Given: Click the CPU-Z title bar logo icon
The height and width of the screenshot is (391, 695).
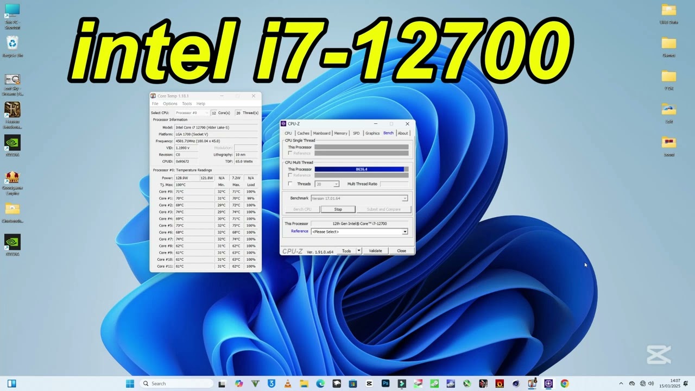Looking at the screenshot, I should (283, 124).
